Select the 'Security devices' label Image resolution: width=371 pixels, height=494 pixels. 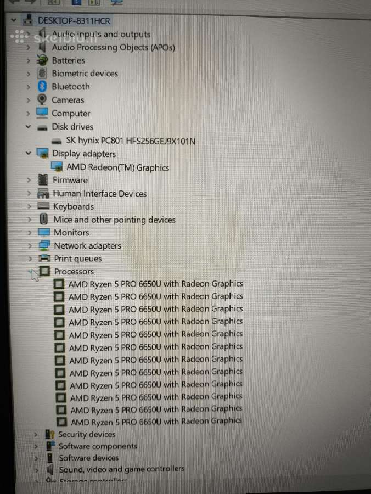[x=87, y=434]
